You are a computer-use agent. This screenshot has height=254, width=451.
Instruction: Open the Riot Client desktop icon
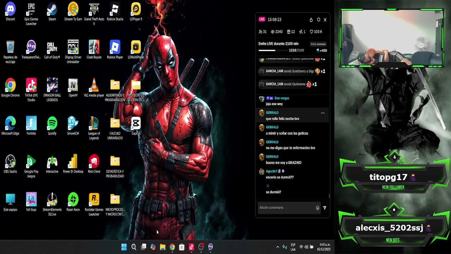point(94,164)
